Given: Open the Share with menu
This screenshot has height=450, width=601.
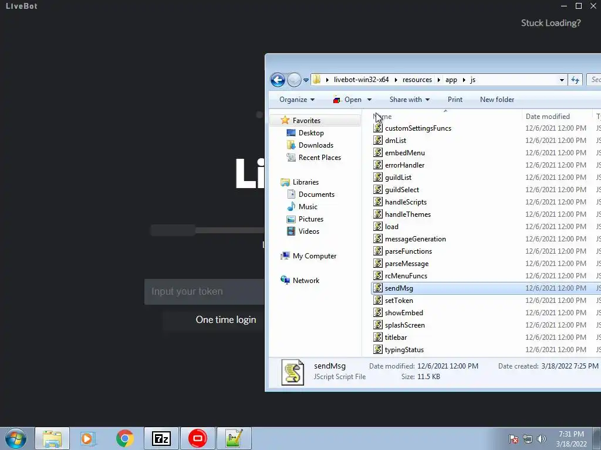Looking at the screenshot, I should (x=409, y=100).
